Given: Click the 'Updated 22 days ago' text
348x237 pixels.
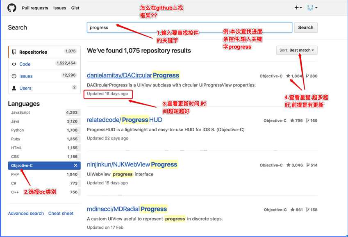Looking at the screenshot, I should click(x=108, y=138).
